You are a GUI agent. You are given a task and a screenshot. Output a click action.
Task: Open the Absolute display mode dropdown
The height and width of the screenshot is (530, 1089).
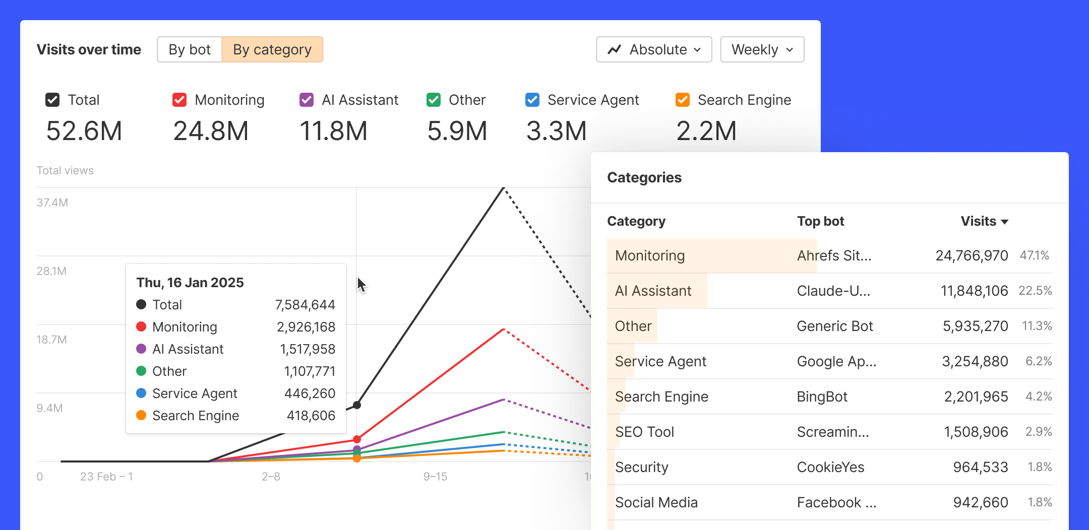click(653, 49)
